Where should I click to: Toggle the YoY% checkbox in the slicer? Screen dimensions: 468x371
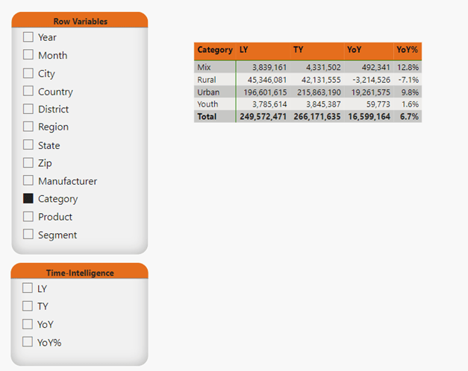point(28,342)
